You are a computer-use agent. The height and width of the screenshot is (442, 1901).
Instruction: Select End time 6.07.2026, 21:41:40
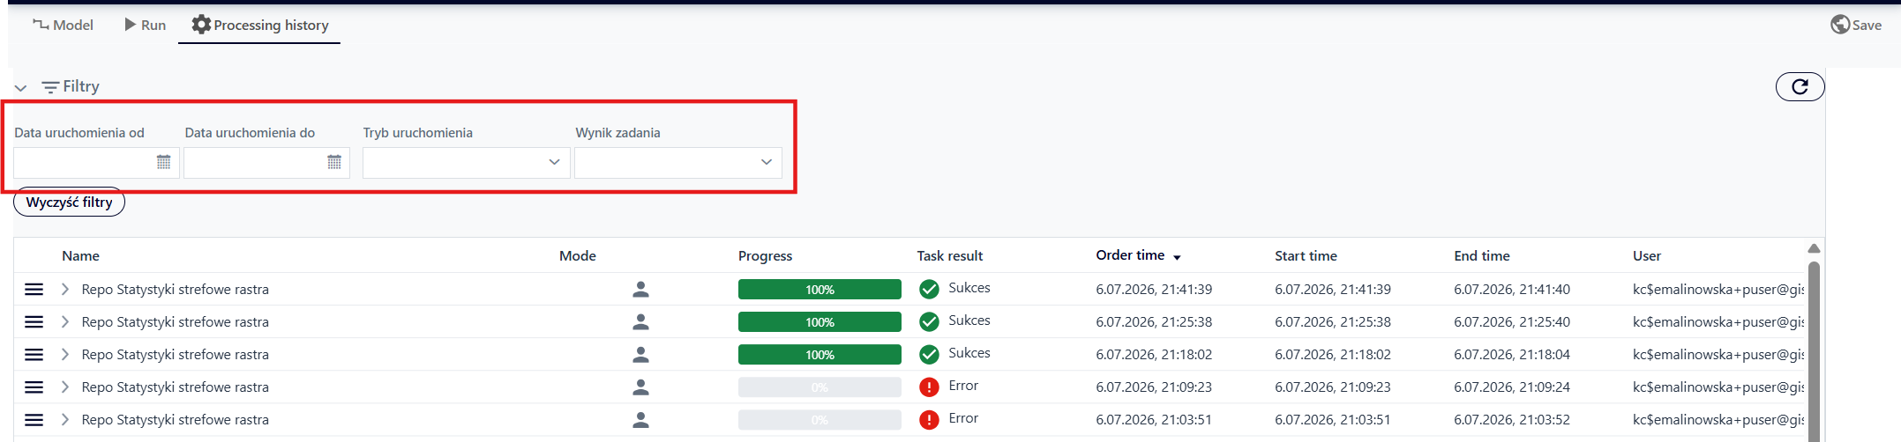tap(1512, 289)
